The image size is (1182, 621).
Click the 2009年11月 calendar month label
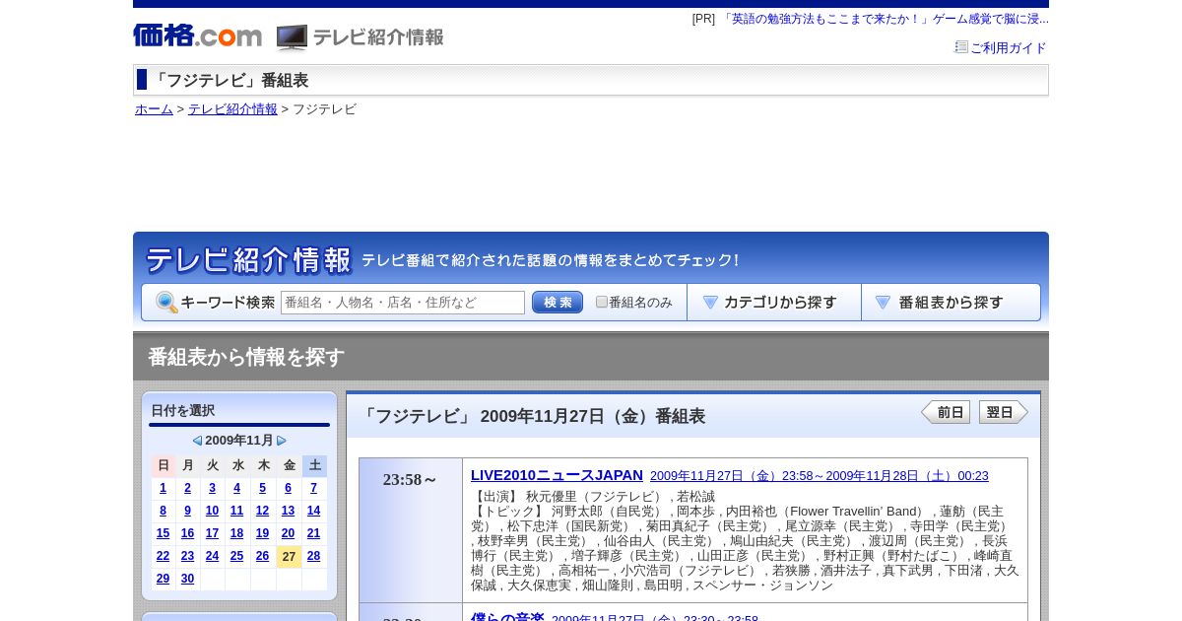239,441
